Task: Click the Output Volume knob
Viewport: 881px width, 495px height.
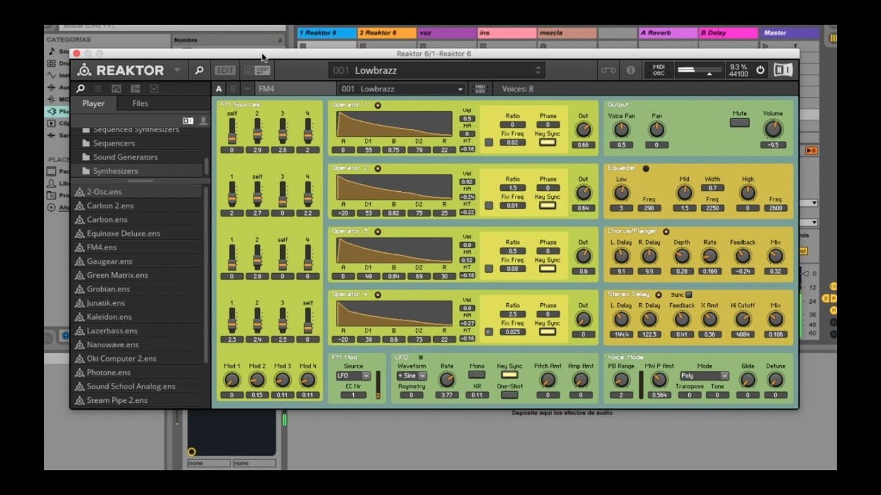Action: [x=772, y=129]
